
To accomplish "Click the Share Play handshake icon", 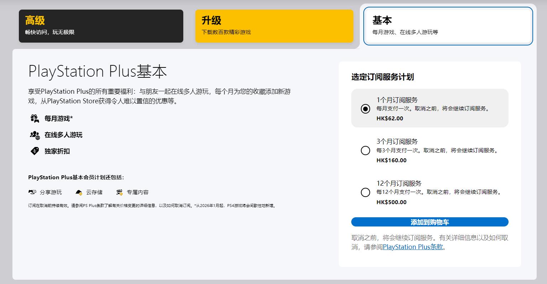I will (x=32, y=192).
